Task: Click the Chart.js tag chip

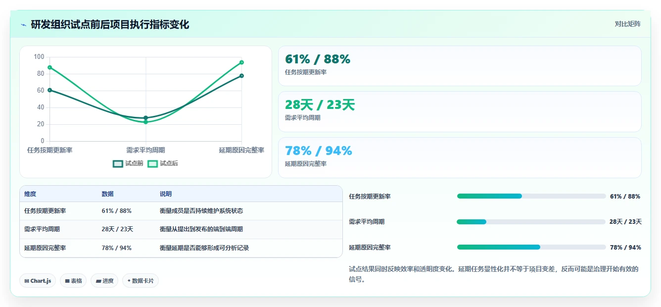Action: pyautogui.click(x=38, y=281)
